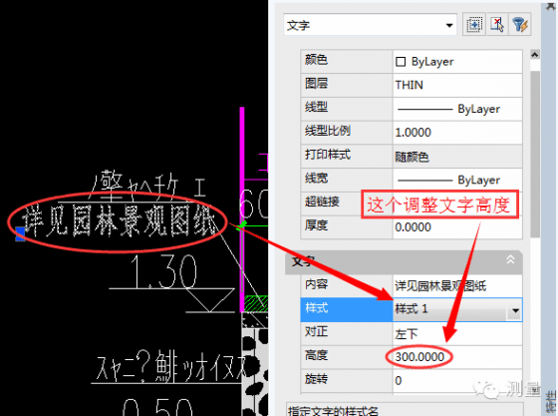Click the Select Objects icon with red cursor

point(497,24)
